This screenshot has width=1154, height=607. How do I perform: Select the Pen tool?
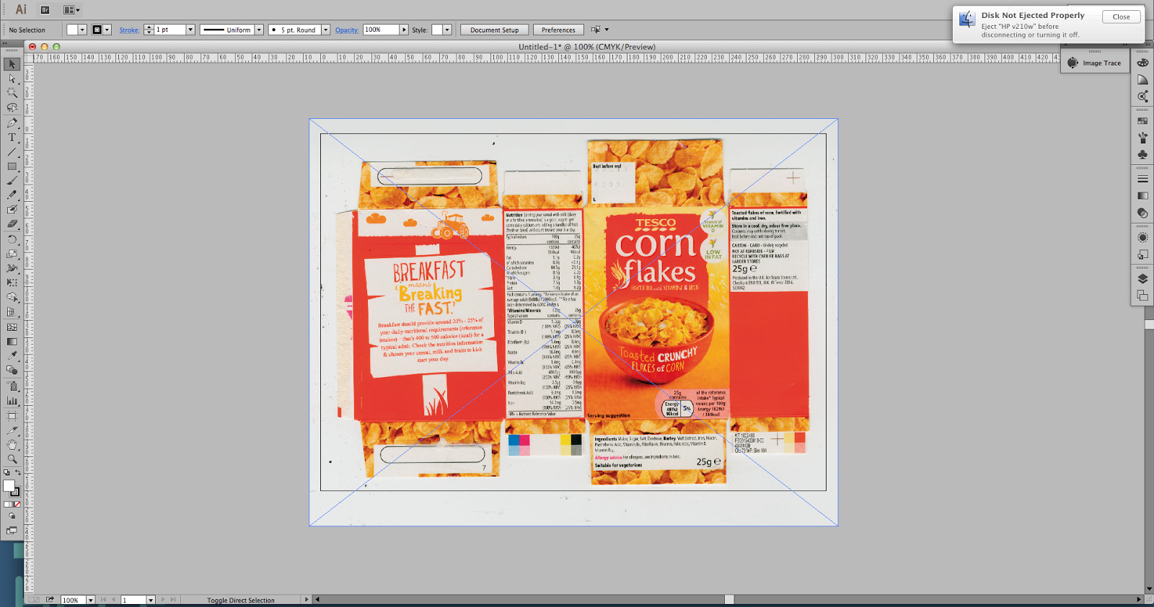12,123
